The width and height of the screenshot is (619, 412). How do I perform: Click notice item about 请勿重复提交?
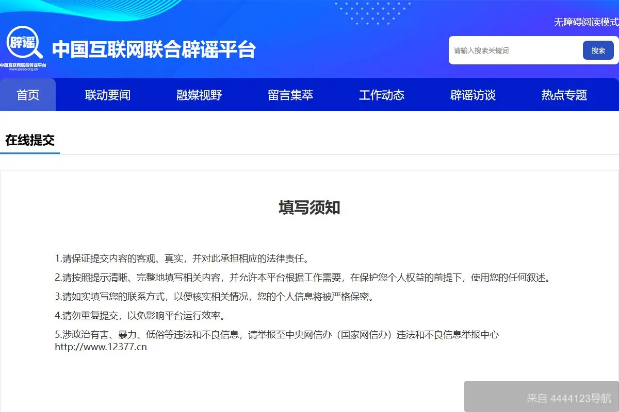pyautogui.click(x=139, y=315)
